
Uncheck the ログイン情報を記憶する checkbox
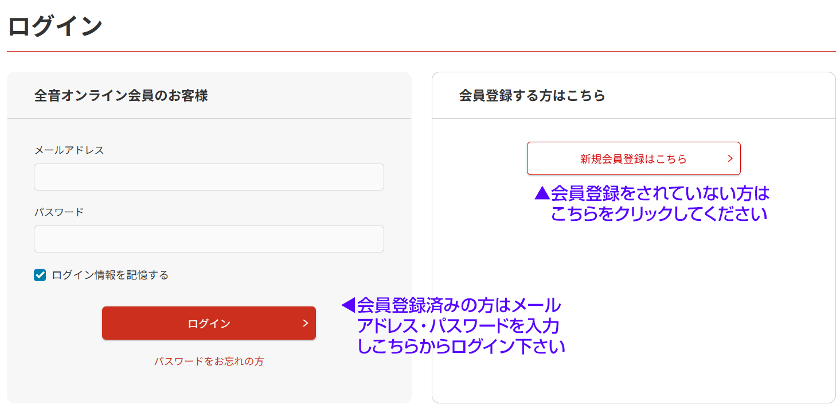[40, 275]
